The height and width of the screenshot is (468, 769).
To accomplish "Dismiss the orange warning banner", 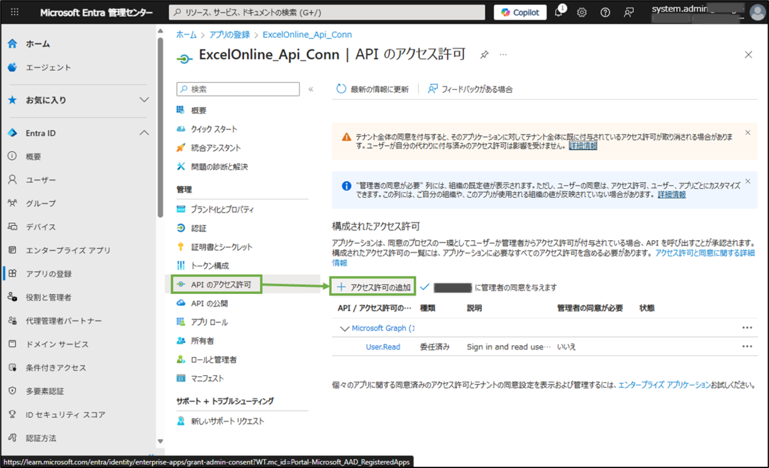I will point(747,133).
